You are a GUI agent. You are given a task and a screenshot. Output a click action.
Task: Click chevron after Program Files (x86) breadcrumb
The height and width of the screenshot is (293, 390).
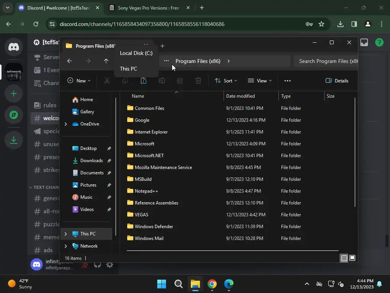click(229, 61)
